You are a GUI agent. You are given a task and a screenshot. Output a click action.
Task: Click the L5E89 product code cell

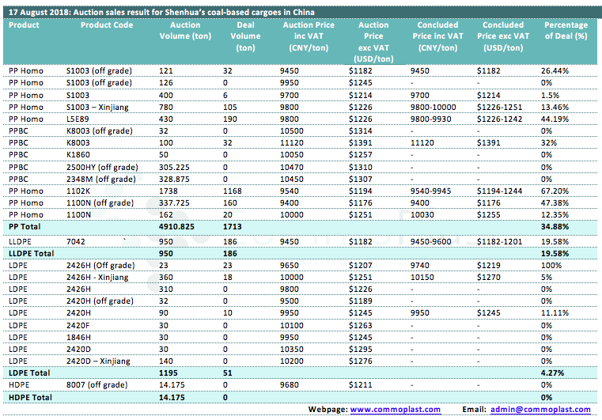[x=78, y=119]
